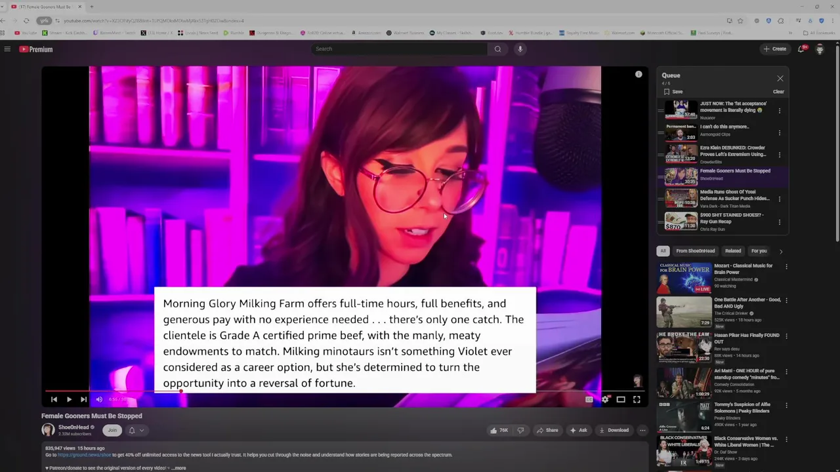The height and width of the screenshot is (472, 840).
Task: Open options for $900 SHIT STAINED SHOES video
Action: coord(780,222)
